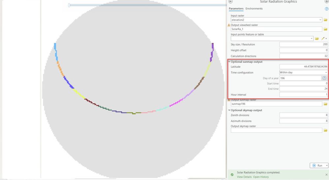This screenshot has width=329, height=180.
Task: Open the Input raster elevation2 dropdown
Action: click(320, 20)
